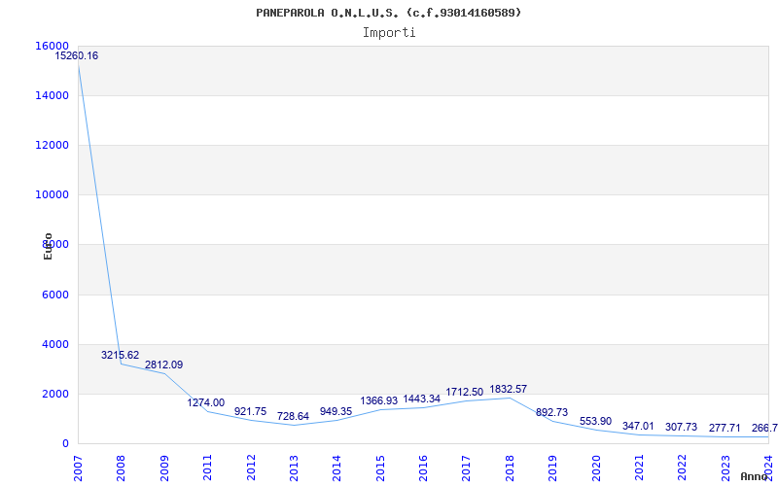Click the 6000 y-axis tick label
The width and height of the screenshot is (778, 486).
pos(55,295)
